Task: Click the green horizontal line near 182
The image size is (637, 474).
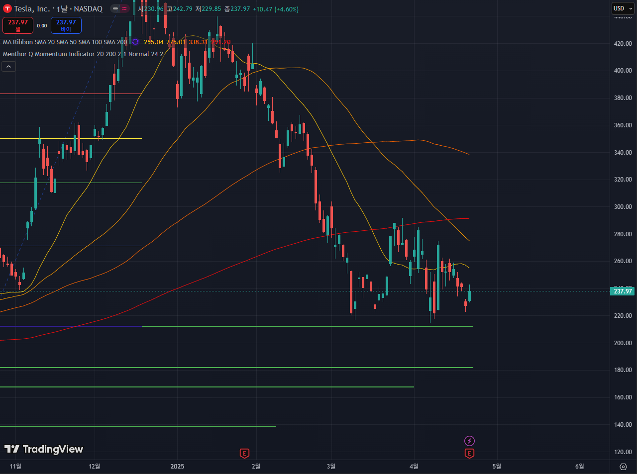Action: point(299,368)
